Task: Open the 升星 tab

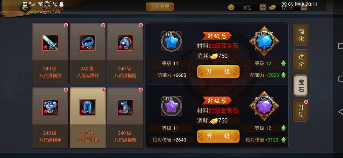Action: [x=301, y=111]
